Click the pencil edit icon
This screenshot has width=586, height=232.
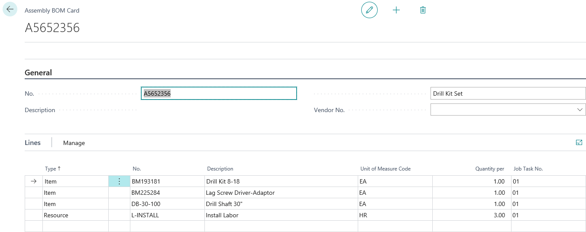pyautogui.click(x=369, y=10)
